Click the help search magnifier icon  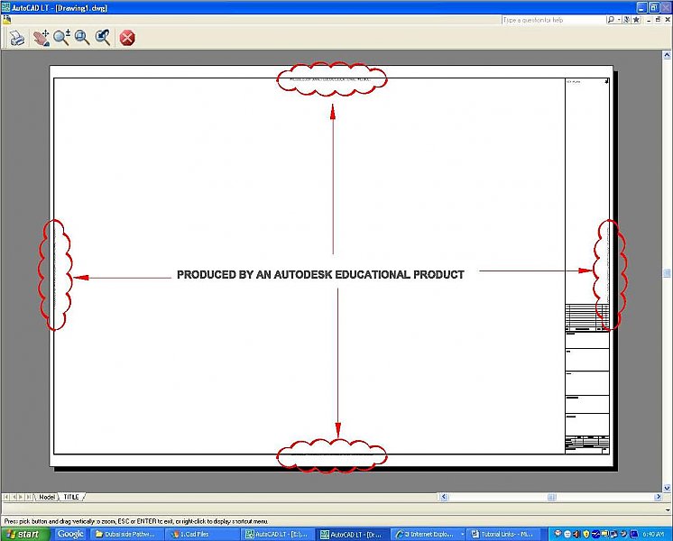coord(611,19)
